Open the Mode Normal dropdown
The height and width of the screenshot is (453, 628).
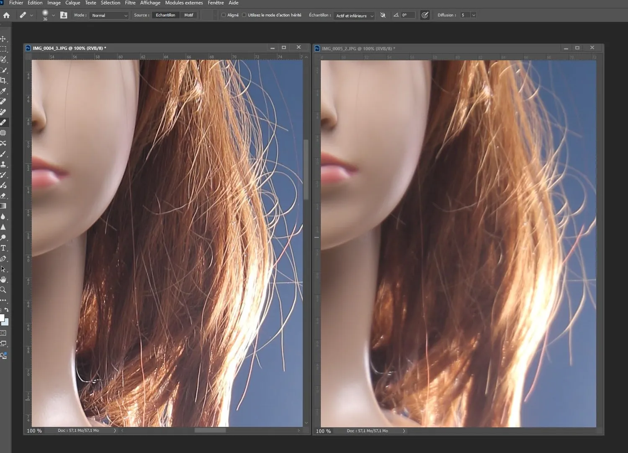pos(109,16)
